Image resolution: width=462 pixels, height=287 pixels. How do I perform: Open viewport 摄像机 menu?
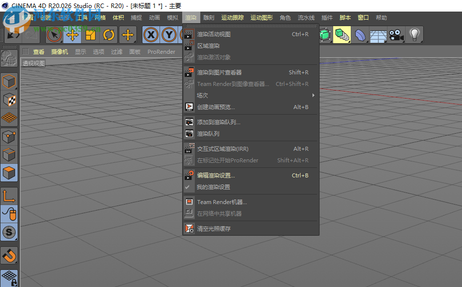point(59,52)
